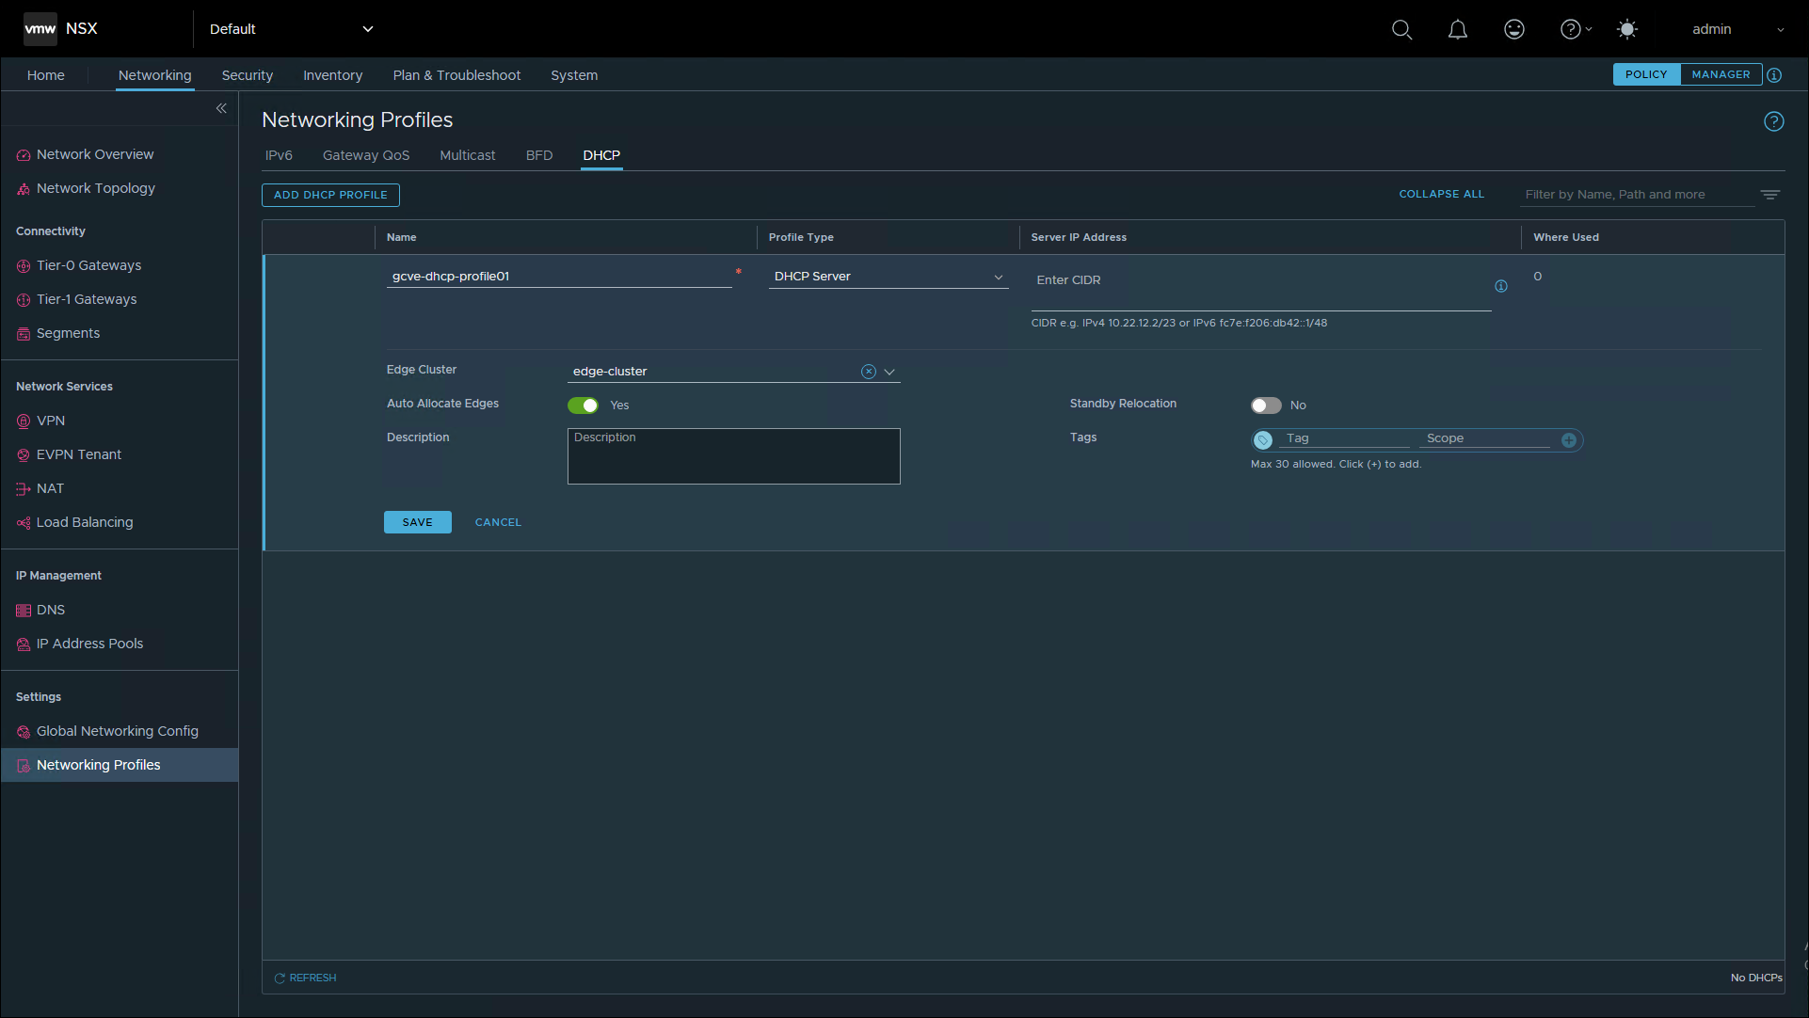This screenshot has width=1809, height=1018.
Task: Click the profile Name input field
Action: [x=558, y=277]
